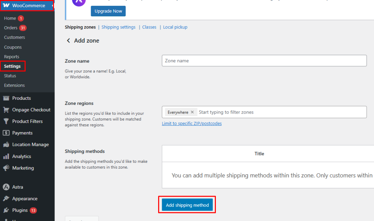
Task: Go back using Add zone chevron
Action: pos(68,41)
